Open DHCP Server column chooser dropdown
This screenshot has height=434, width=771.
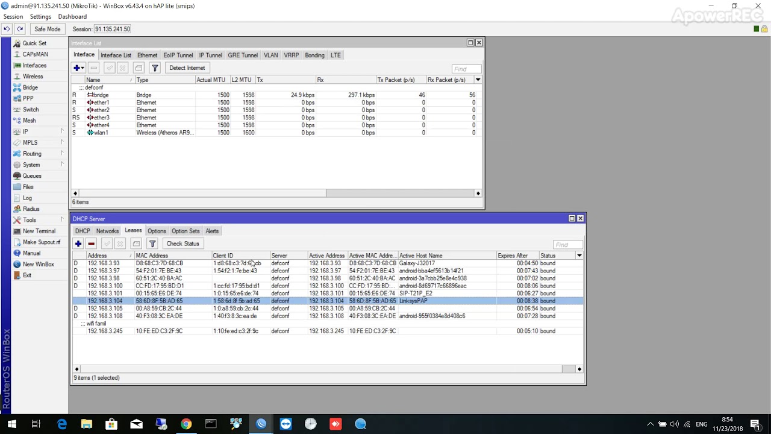[x=579, y=256]
